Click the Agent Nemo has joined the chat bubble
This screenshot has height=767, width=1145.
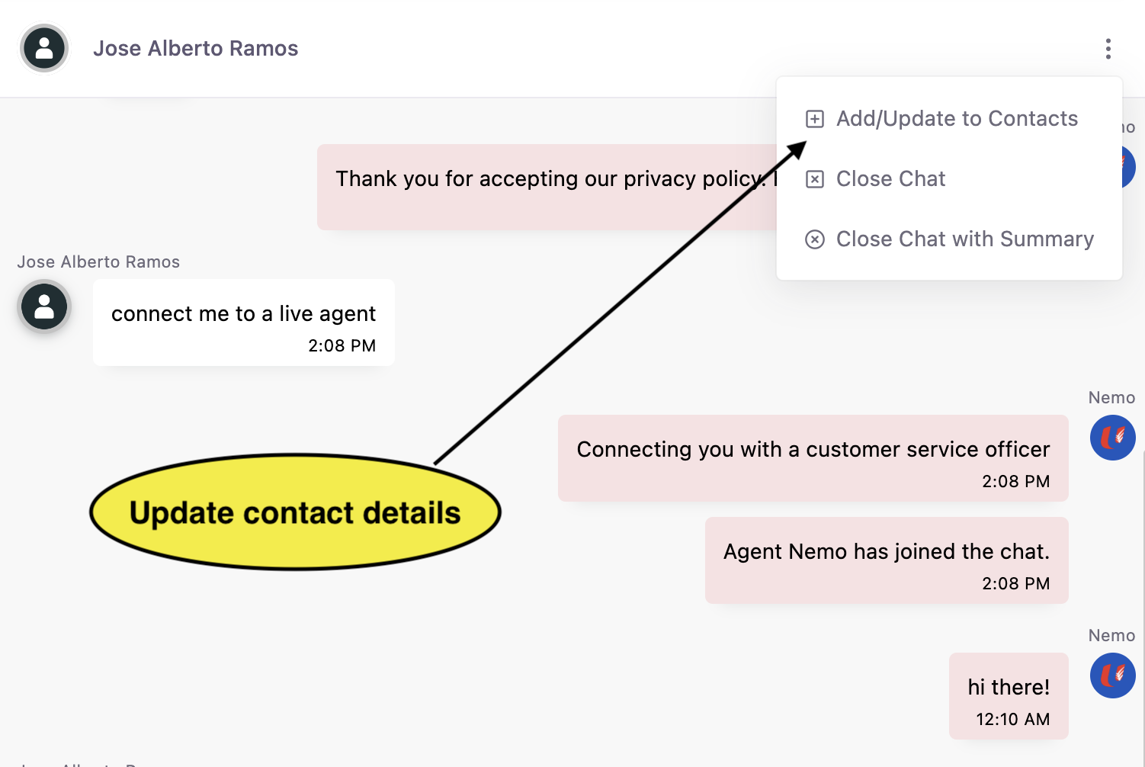tap(887, 560)
